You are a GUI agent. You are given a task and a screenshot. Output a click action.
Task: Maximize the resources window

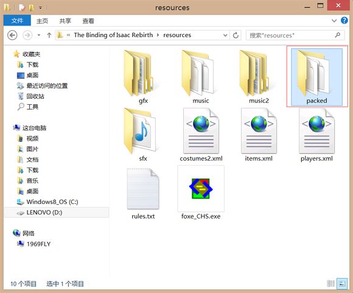click(320, 6)
